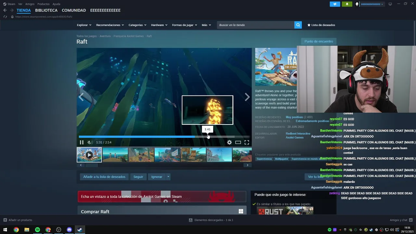
Task: Expand the Más dropdown
Action: (206, 25)
